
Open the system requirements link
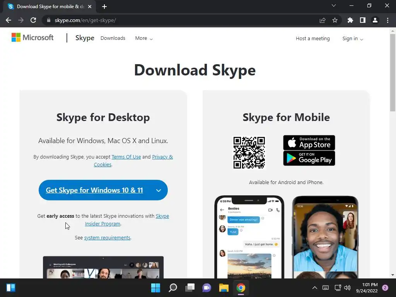(107, 238)
